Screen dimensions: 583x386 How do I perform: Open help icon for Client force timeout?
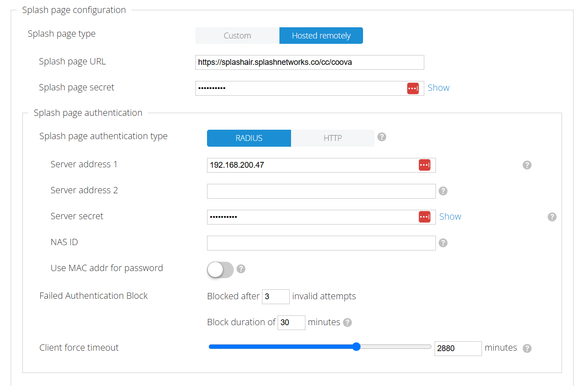click(527, 348)
